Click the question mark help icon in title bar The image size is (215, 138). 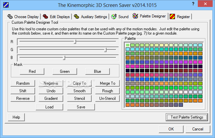pos(193,4)
